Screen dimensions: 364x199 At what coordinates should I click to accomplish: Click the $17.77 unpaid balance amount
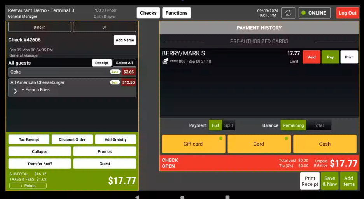tap(343, 163)
